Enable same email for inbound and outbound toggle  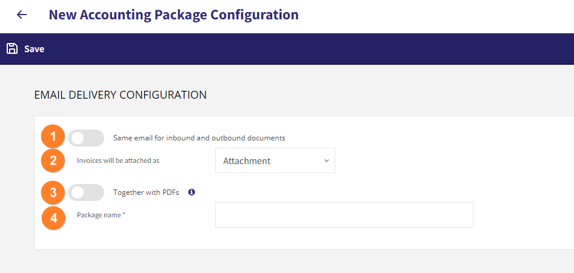pos(86,138)
